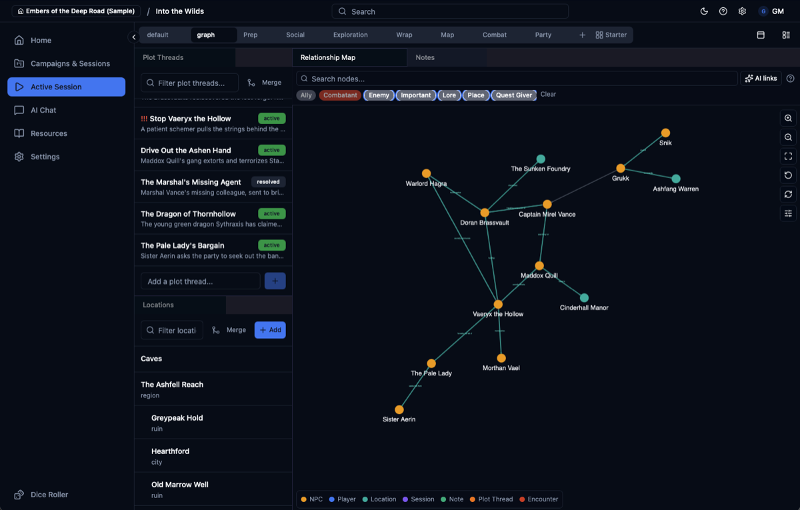Click the Grukk NPC node
The height and width of the screenshot is (510, 800).
(x=621, y=169)
